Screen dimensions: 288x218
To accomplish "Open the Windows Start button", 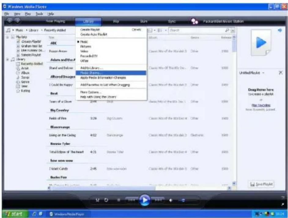I will pyautogui.click(x=15, y=214).
